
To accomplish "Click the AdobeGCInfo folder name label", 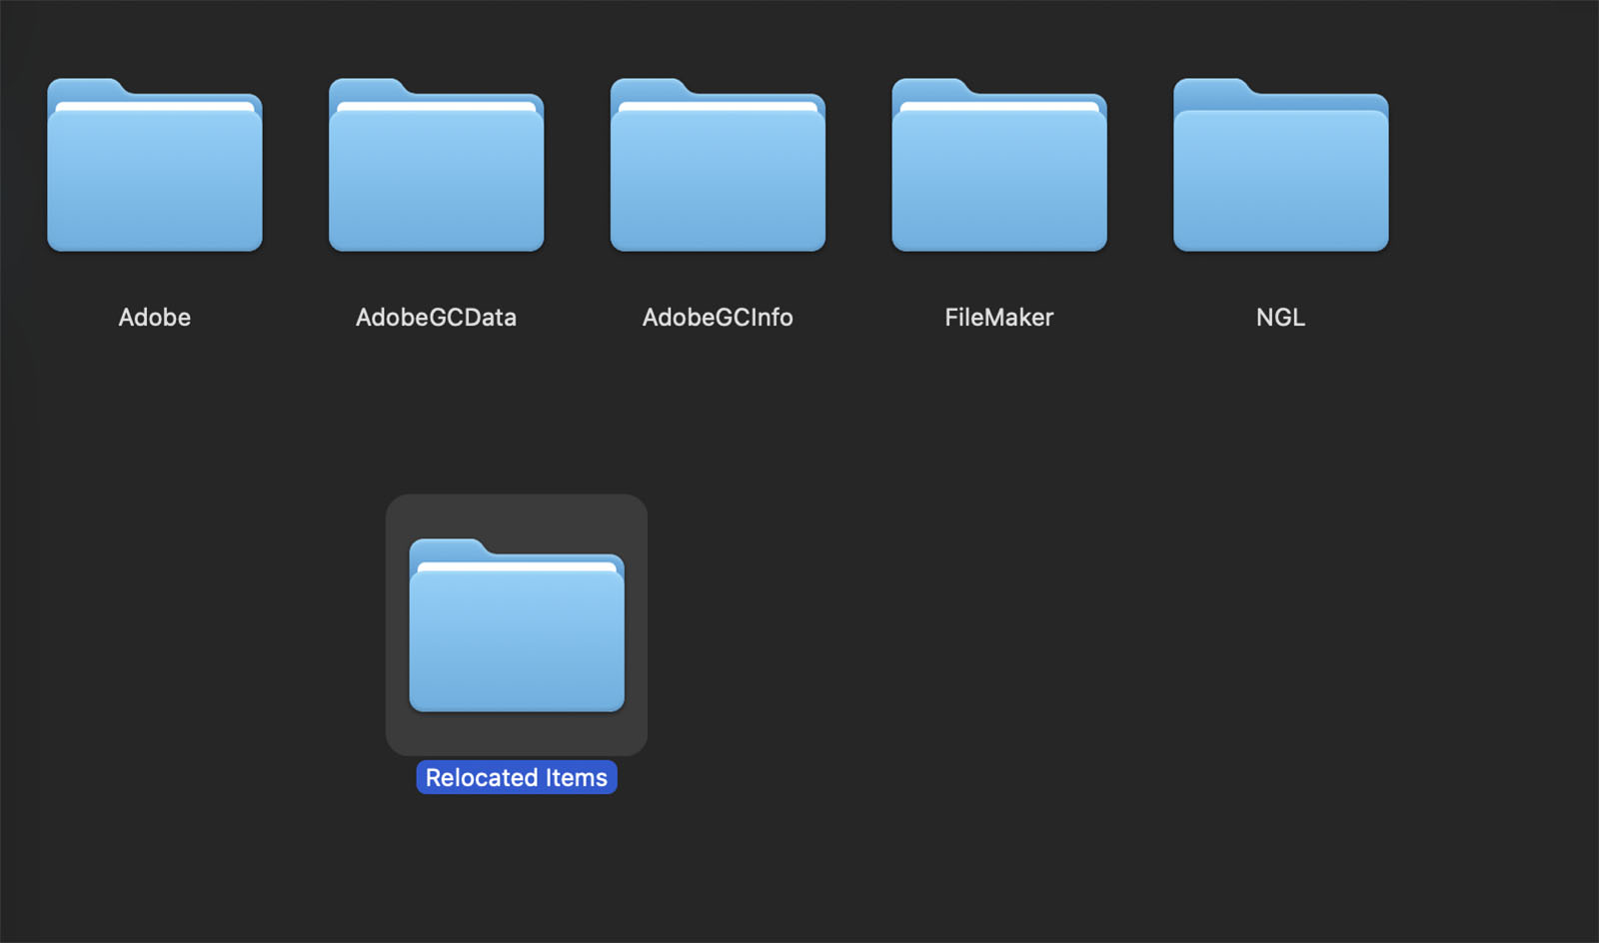I will point(718,318).
